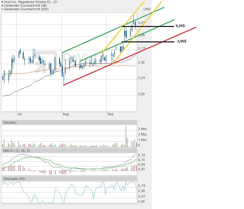244x209 pixels.
Task: Click the orange legend marker for 200-day average
Action: point(2,9)
